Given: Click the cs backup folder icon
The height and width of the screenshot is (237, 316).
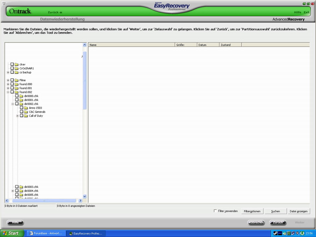Looking at the screenshot, I should [17, 72].
